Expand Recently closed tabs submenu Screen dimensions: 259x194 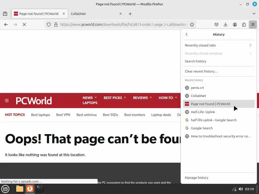pyautogui.click(x=219, y=45)
